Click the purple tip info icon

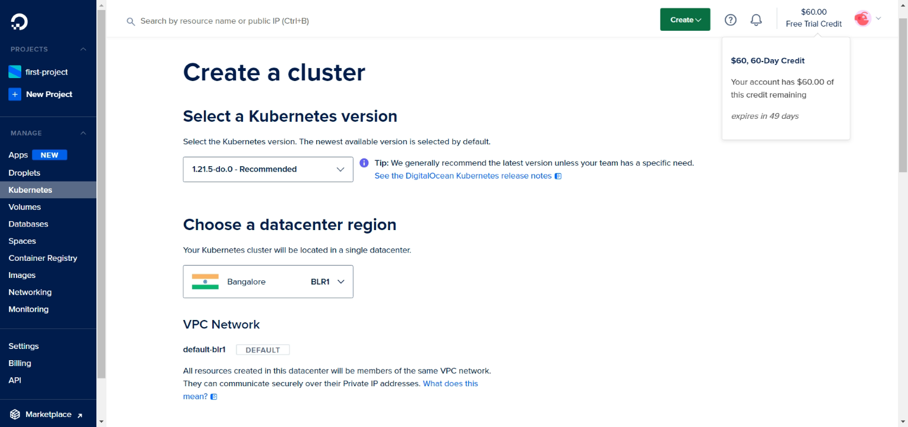click(x=364, y=163)
